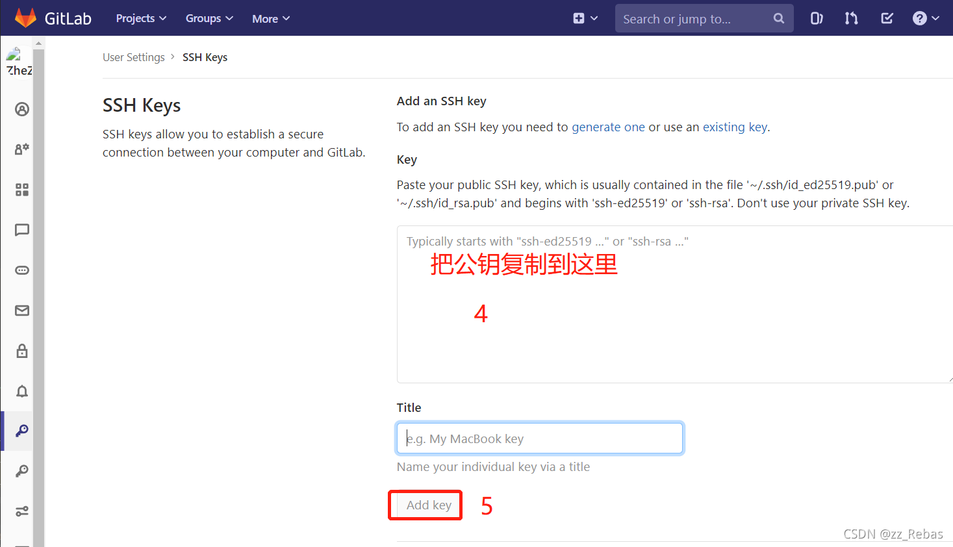Screen dimensions: 953x547
Task: Open the To-Do list icon
Action: point(887,18)
